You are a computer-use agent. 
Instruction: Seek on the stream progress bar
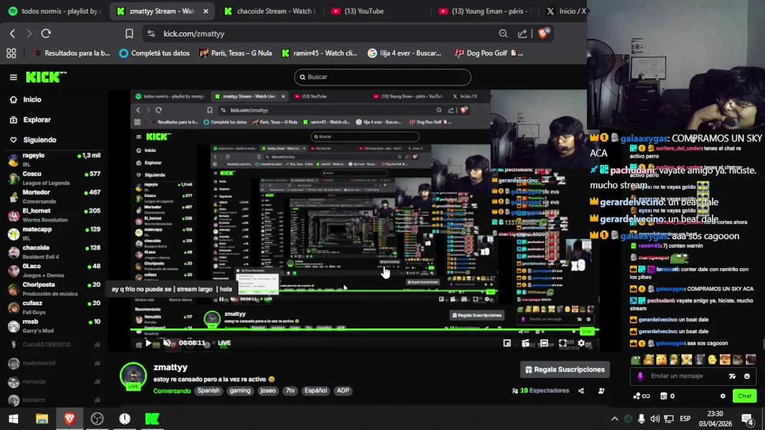click(365, 330)
